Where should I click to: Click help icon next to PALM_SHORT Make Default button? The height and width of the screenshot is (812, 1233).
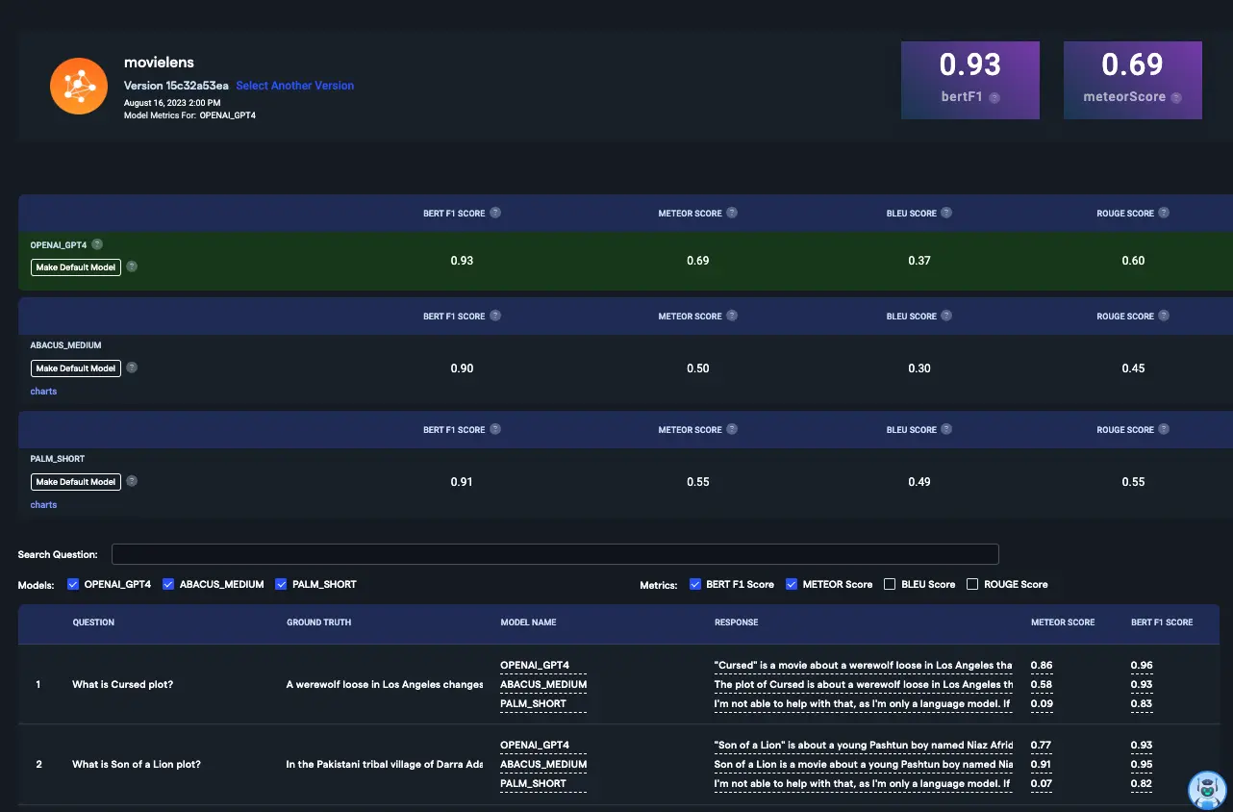coord(132,481)
